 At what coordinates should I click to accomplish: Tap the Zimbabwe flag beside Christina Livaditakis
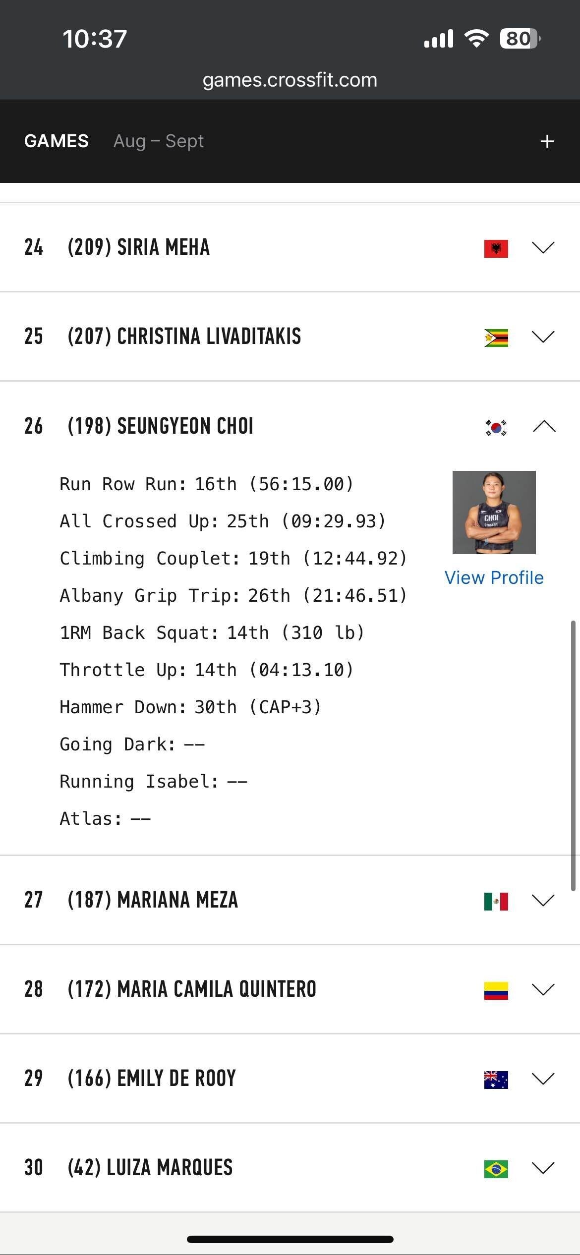(496, 338)
